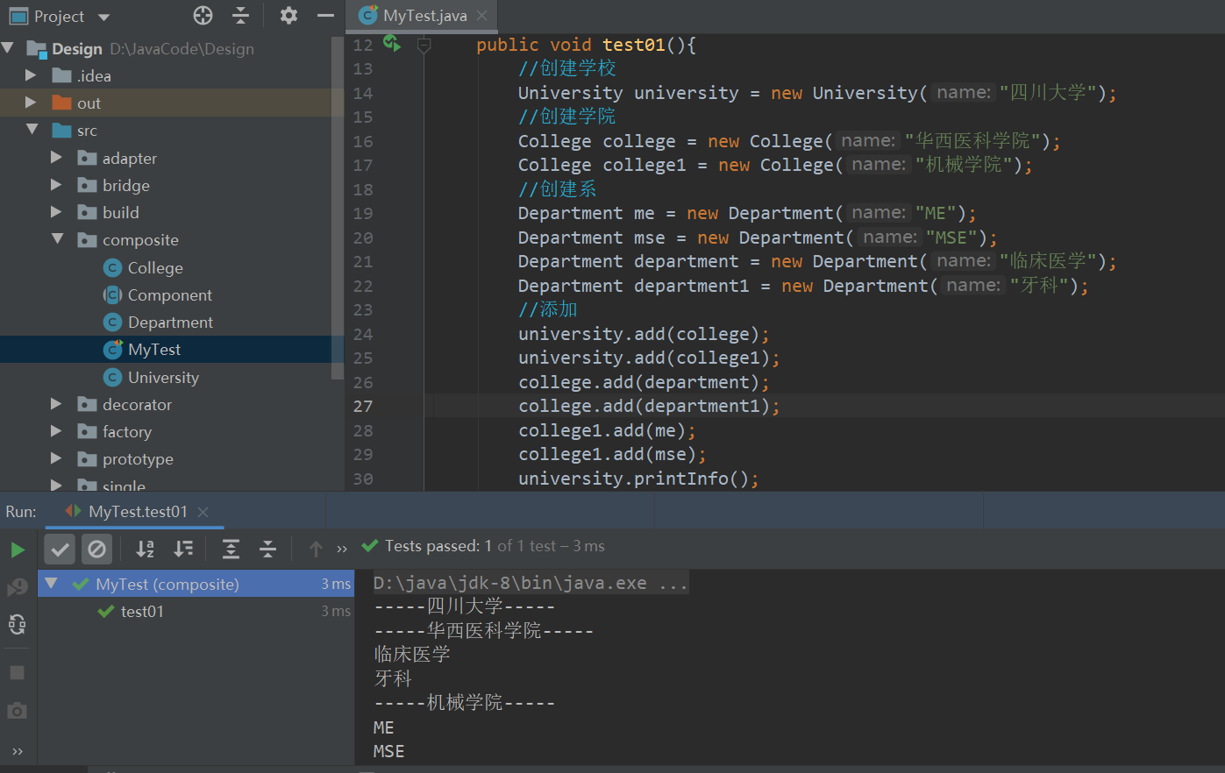This screenshot has height=773, width=1225.
Task: Toggle auto-test in Run sidebar
Action: pyautogui.click(x=17, y=624)
